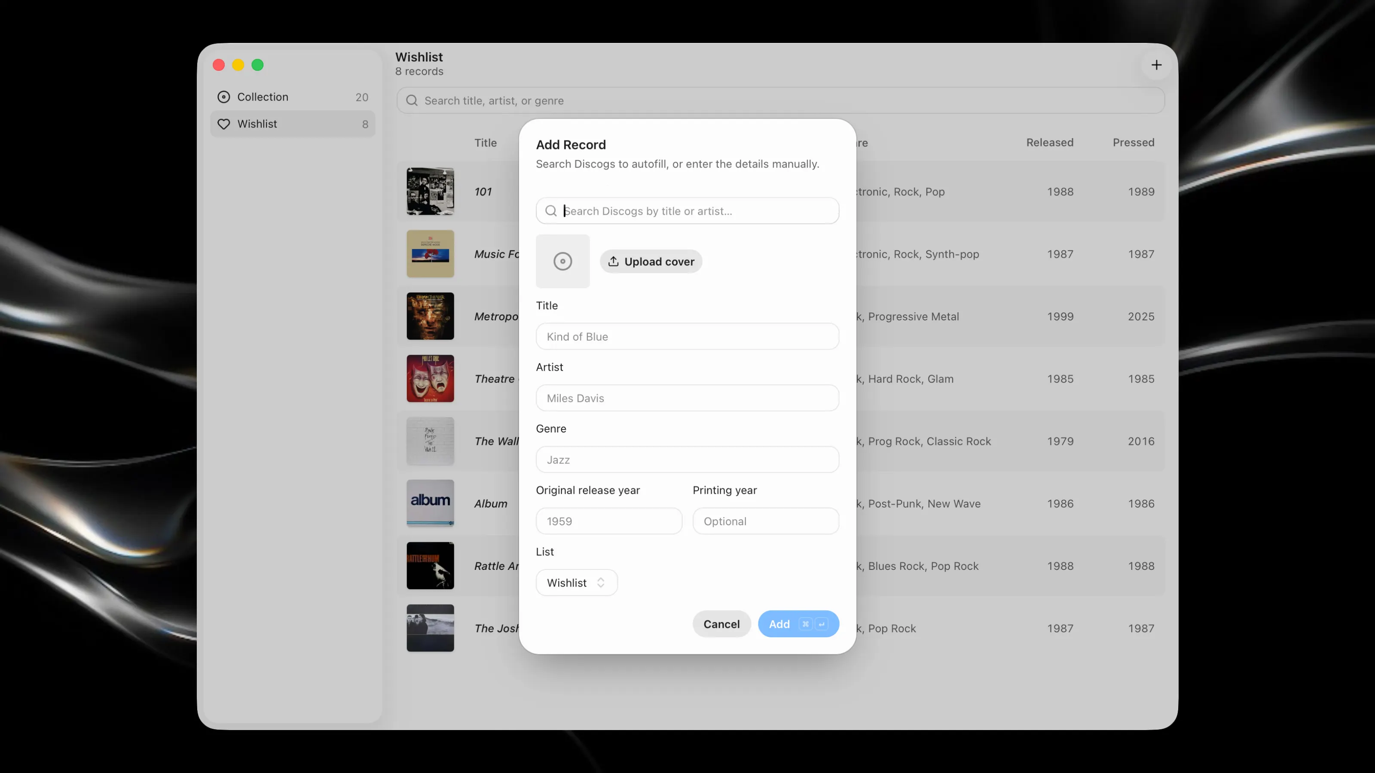Image resolution: width=1375 pixels, height=773 pixels.
Task: Click the "Post-Punk, New Wave" genre text
Action: pos(924,504)
